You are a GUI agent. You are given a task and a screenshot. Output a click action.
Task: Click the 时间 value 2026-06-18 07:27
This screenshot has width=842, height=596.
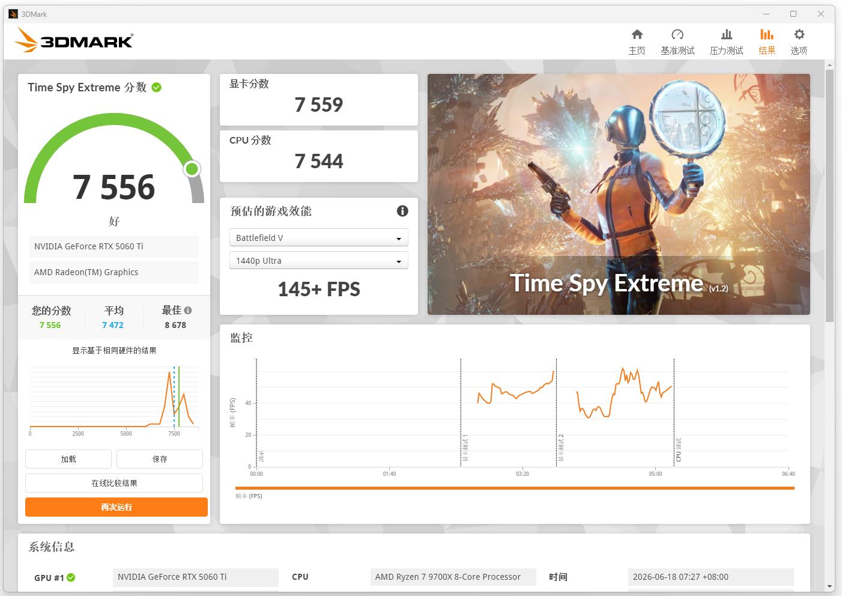pyautogui.click(x=711, y=577)
